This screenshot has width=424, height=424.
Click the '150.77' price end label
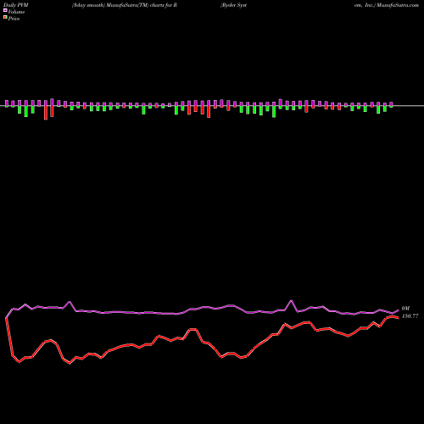[x=410, y=316]
